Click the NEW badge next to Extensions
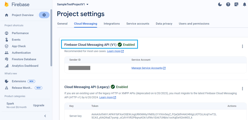The width and height of the screenshot is (248, 120). [x=31, y=81]
